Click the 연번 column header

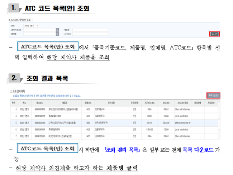pyautogui.click(x=14, y=103)
